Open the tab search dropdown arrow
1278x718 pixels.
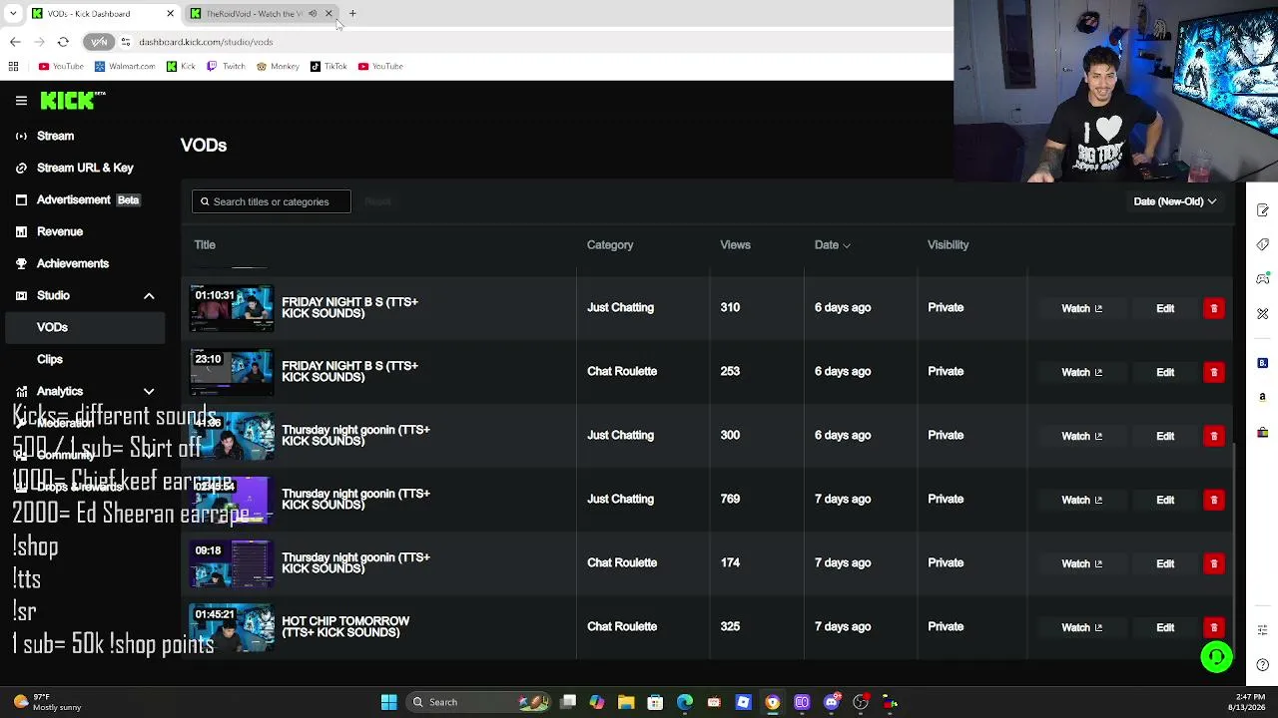pyautogui.click(x=13, y=14)
